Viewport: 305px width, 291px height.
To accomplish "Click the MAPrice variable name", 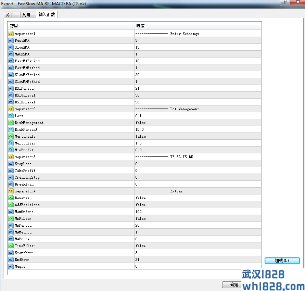I will point(22,239).
